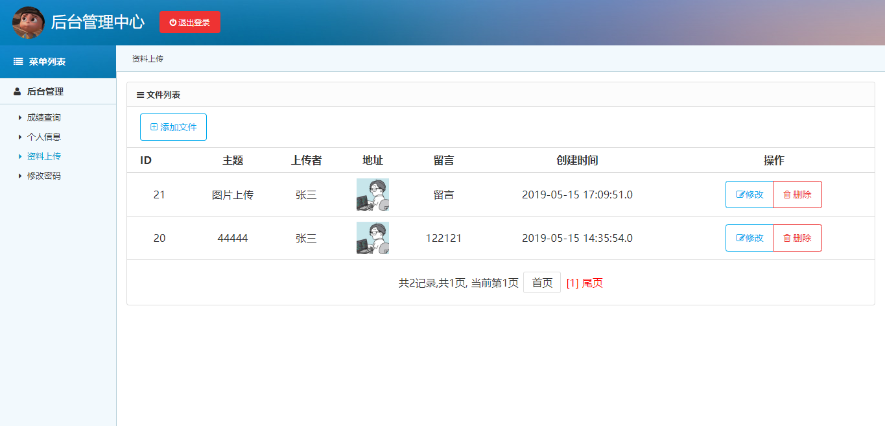
Task: Click 修改 for row ID 21
Action: [x=749, y=195]
